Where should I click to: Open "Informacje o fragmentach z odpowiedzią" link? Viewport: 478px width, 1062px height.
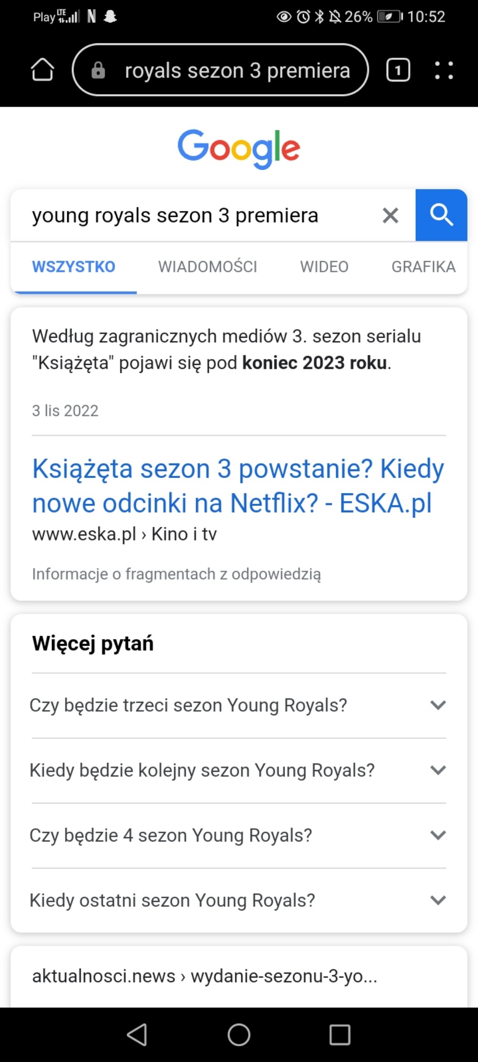(x=176, y=574)
